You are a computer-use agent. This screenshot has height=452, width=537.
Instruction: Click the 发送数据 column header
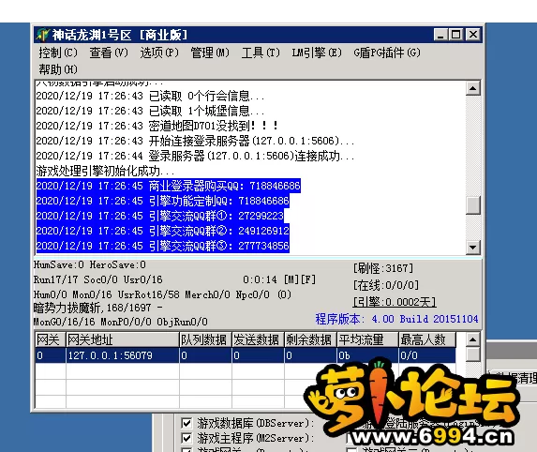pos(259,339)
